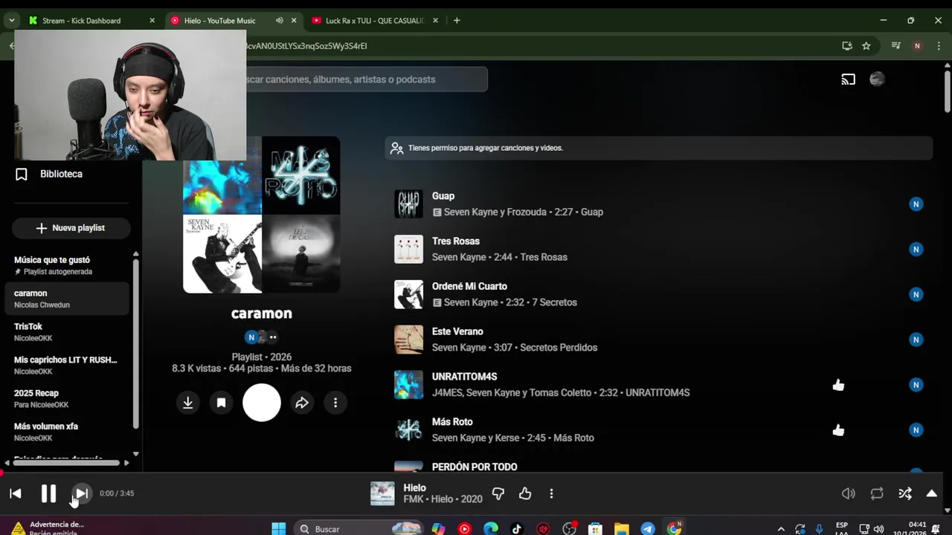Open the 7 Secretos album link
Screen dimensions: 952x535
click(554, 302)
